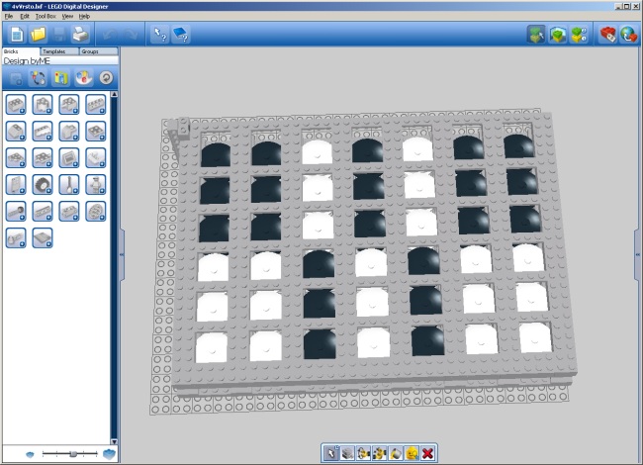This screenshot has height=465, width=643.
Task: Open the paint palette color filter
Action: pos(83,78)
